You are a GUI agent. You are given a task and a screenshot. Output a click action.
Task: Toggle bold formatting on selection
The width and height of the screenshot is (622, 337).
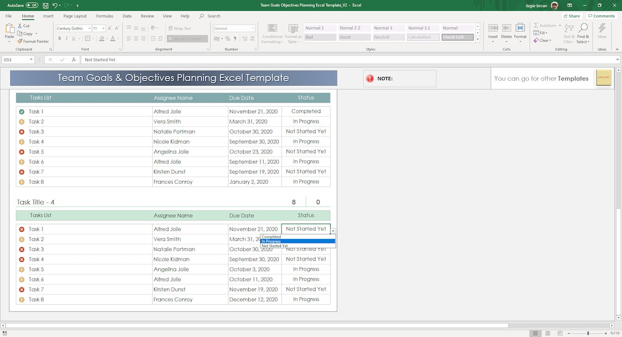pyautogui.click(x=59, y=38)
